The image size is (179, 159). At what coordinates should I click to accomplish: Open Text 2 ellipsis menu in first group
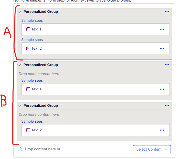click(162, 48)
